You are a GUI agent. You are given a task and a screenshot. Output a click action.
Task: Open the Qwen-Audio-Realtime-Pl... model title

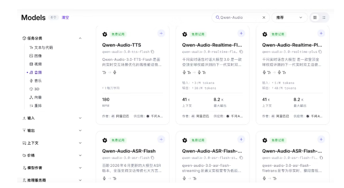click(x=292, y=45)
